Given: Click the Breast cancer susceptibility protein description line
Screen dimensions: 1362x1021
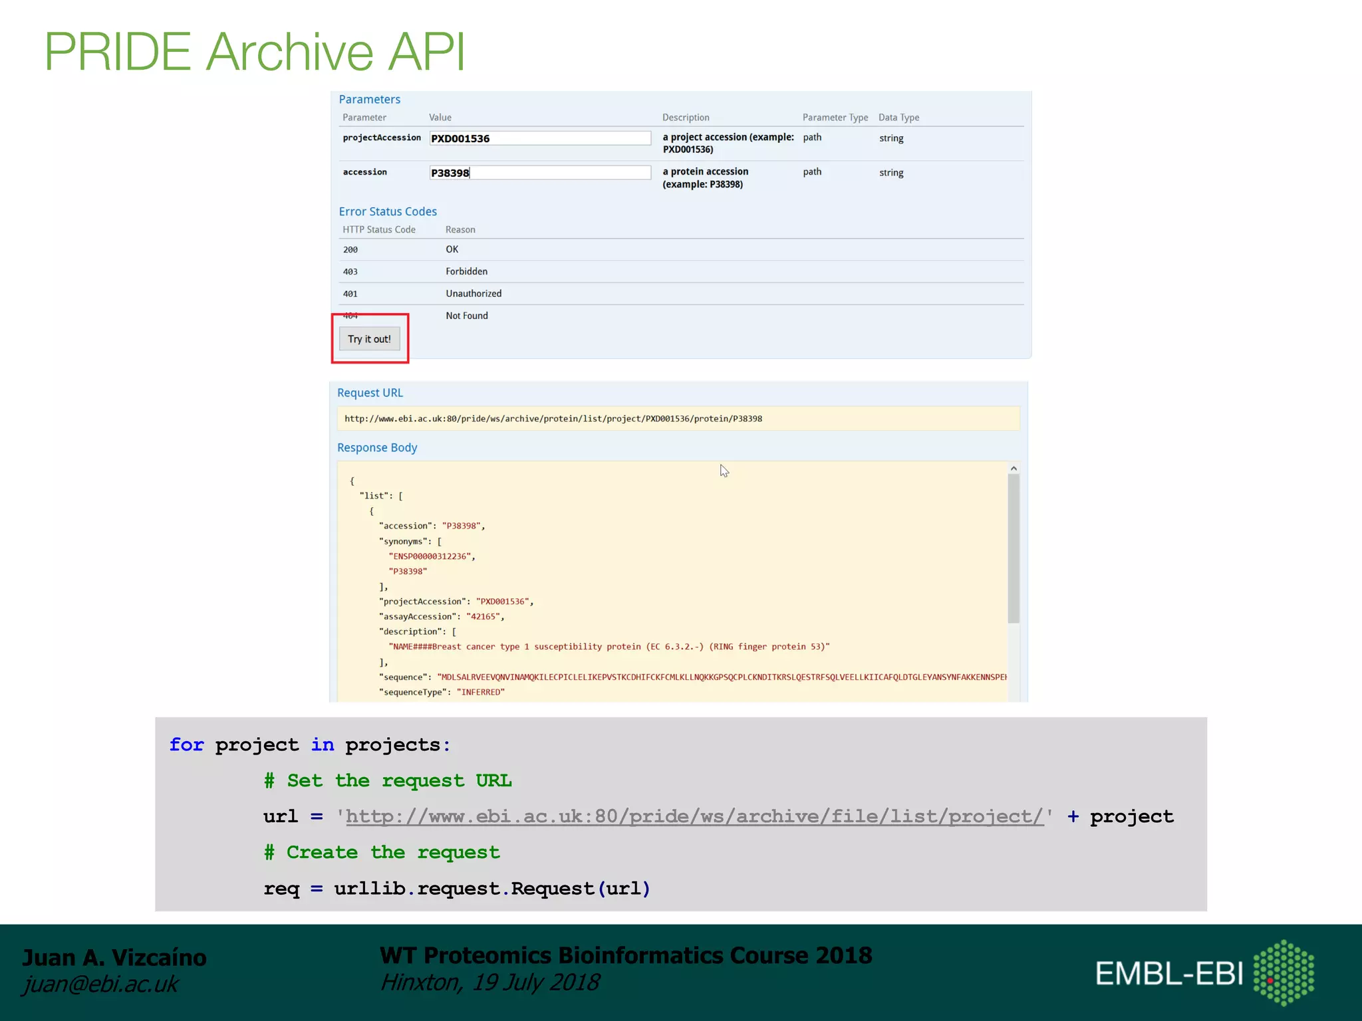Looking at the screenshot, I should tap(609, 647).
